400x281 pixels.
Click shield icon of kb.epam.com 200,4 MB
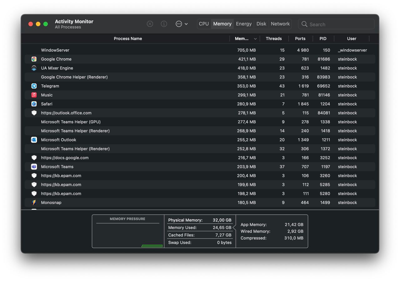pos(34,176)
